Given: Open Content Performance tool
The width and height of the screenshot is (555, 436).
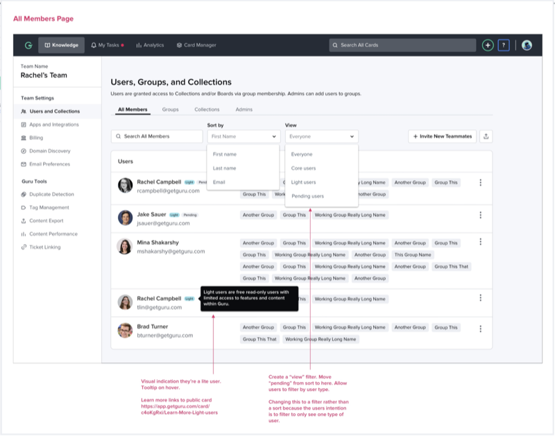Looking at the screenshot, I should [x=49, y=234].
